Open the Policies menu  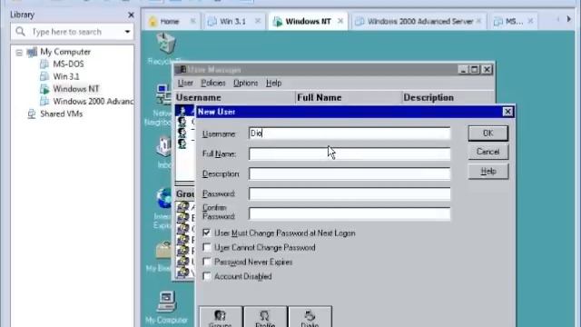[213, 83]
